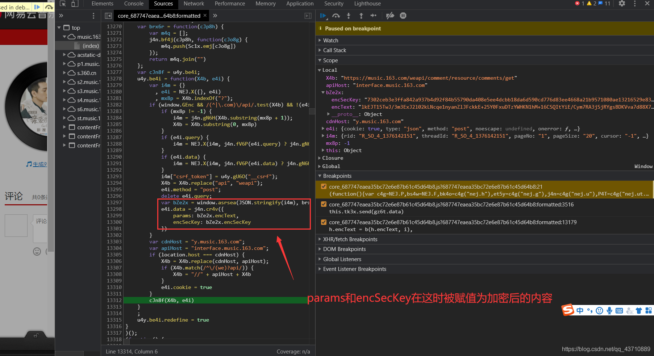Expand Global Listeners section
This screenshot has width=654, height=356.
point(342,259)
